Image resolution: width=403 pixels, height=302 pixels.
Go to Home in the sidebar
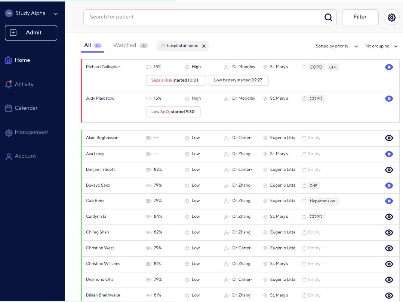pos(22,60)
